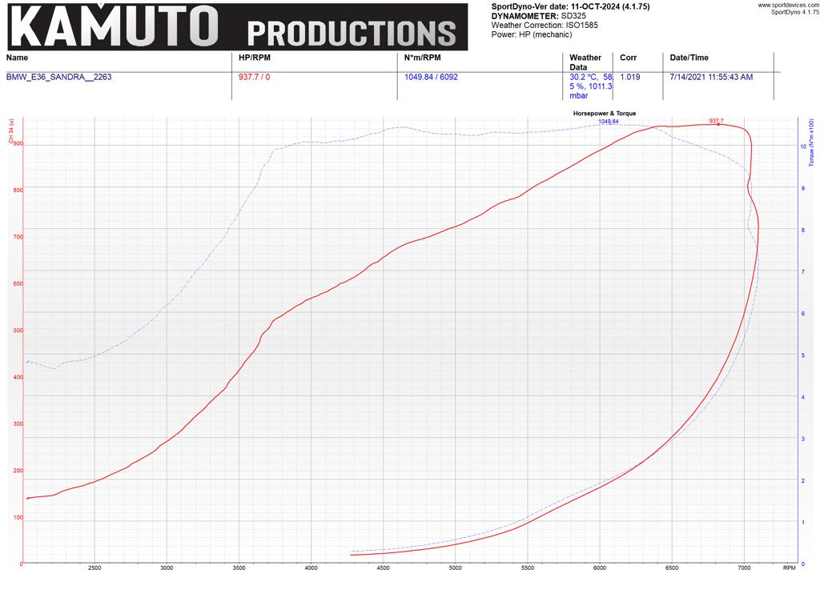Click the 500 HP axis label
820x590 pixels.
click(18, 331)
